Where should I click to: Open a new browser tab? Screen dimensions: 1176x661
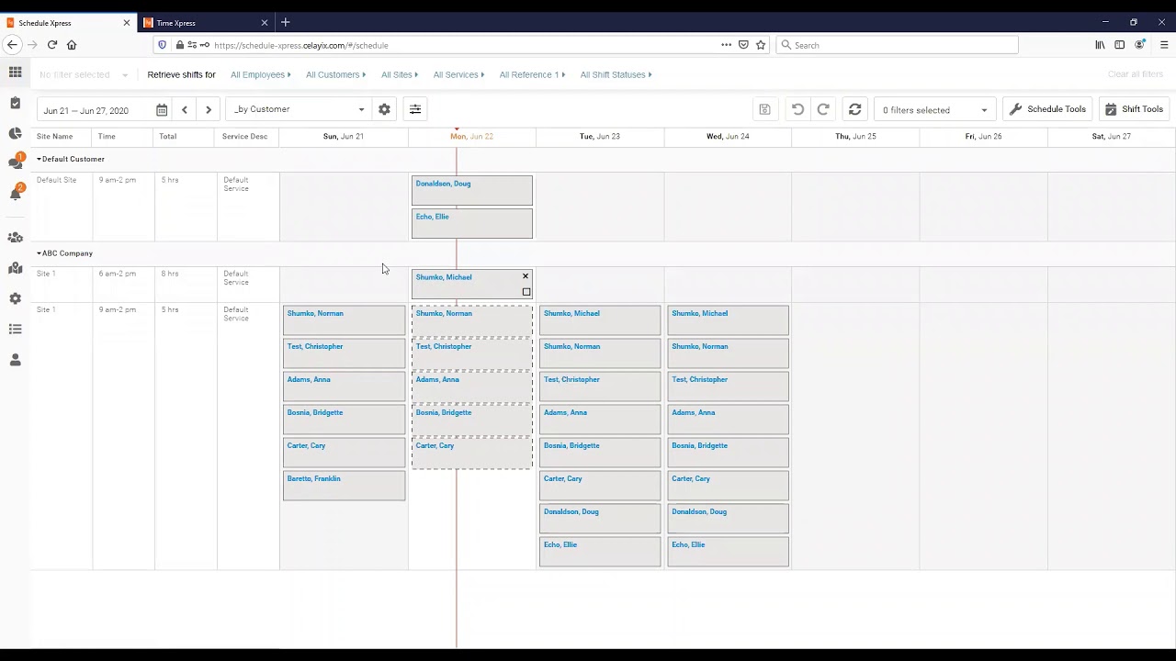click(285, 22)
